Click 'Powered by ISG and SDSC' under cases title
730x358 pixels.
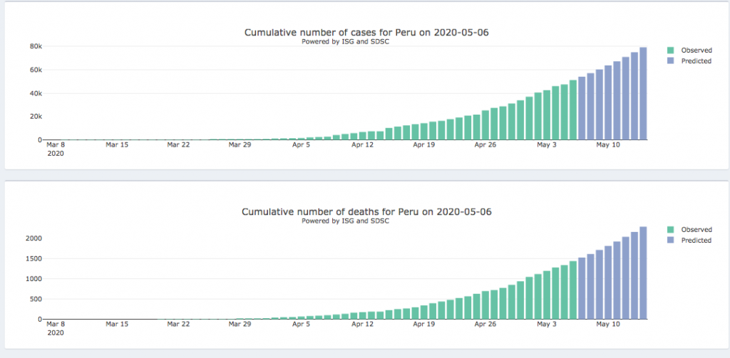coord(345,41)
